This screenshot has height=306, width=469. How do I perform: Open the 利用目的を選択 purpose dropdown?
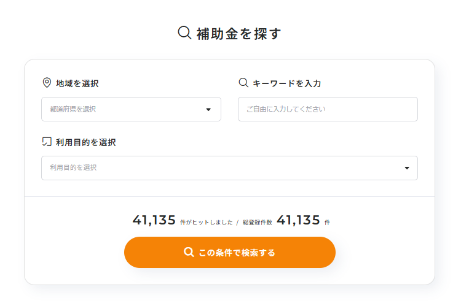tap(229, 168)
